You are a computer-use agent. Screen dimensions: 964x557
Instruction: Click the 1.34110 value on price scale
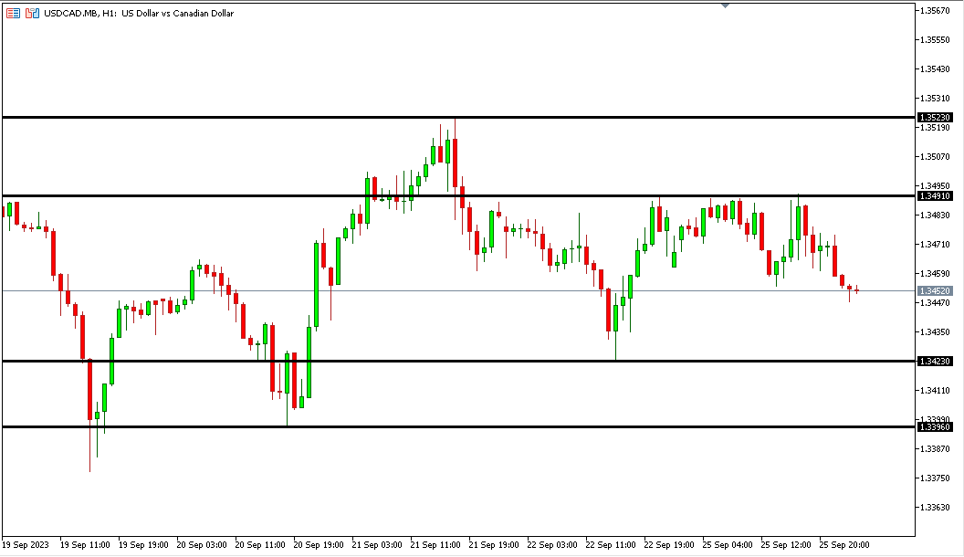point(935,391)
